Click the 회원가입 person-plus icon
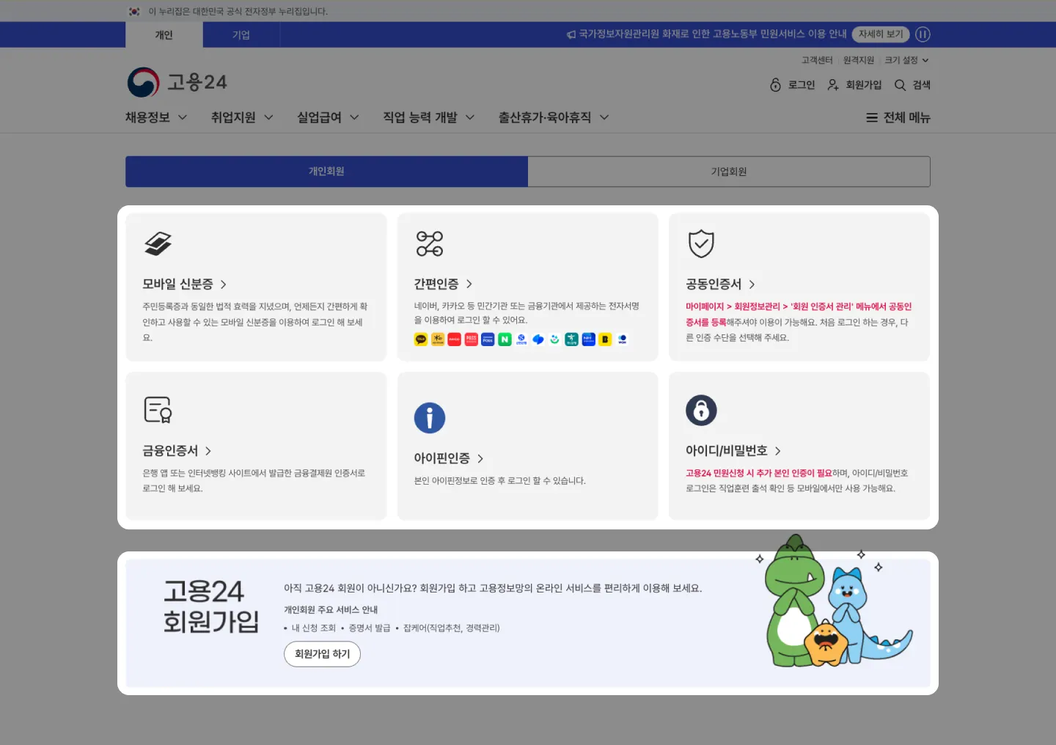Viewport: 1056px width, 745px height. coord(833,85)
